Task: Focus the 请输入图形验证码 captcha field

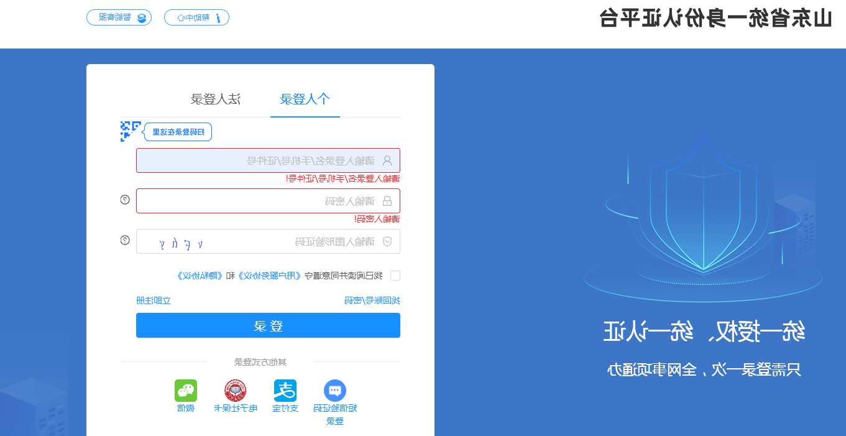Action: 268,241
